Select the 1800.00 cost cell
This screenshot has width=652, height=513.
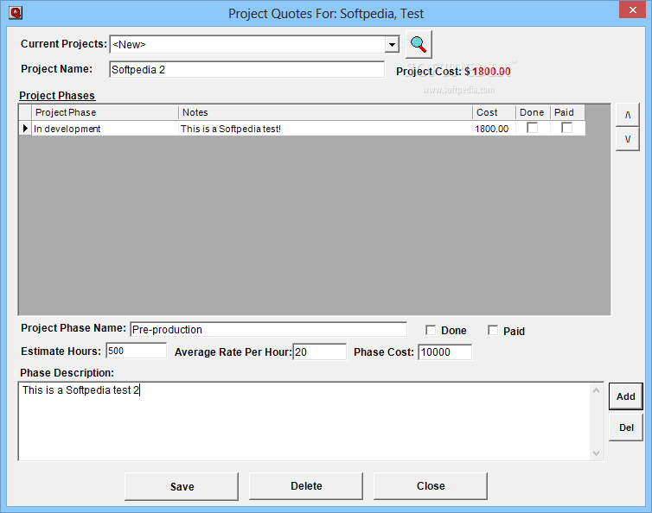pyautogui.click(x=494, y=129)
